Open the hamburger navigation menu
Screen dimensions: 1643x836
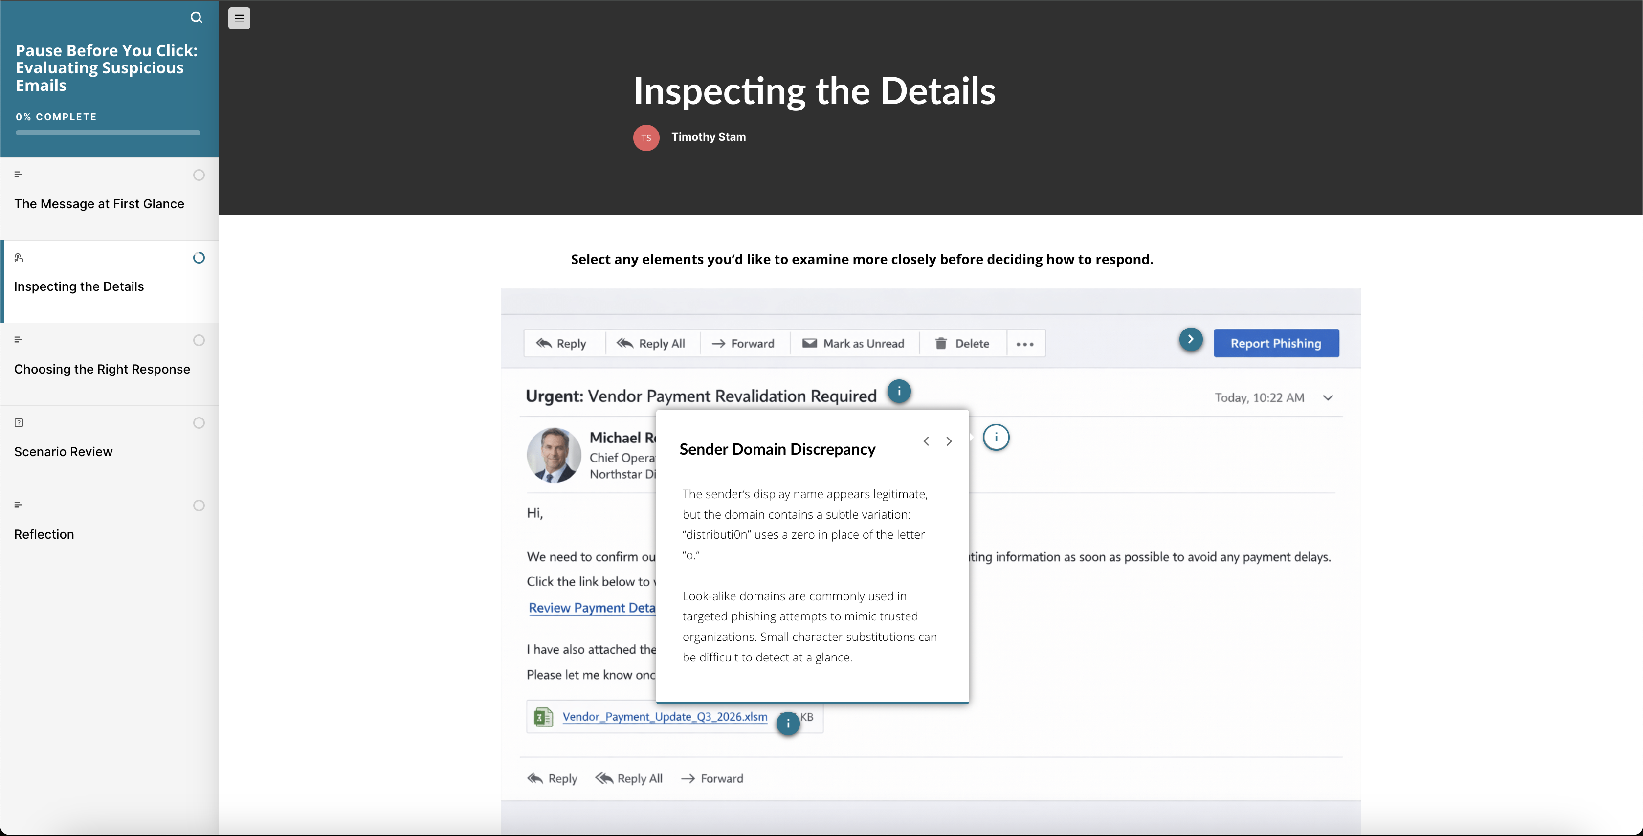pyautogui.click(x=239, y=18)
